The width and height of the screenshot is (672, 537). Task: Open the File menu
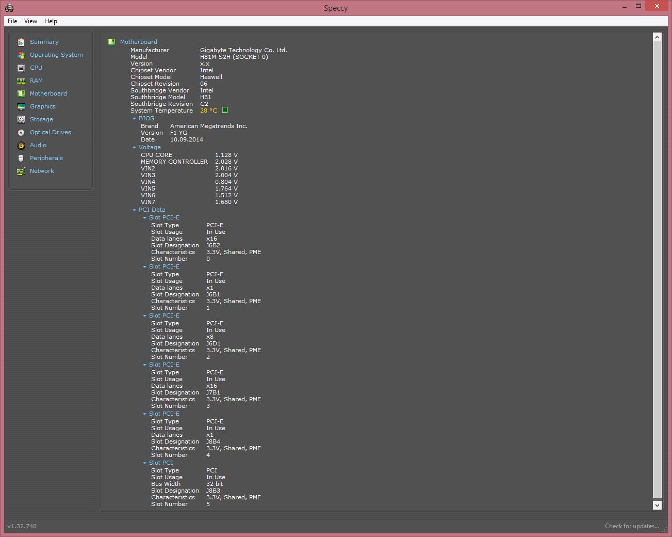point(12,21)
